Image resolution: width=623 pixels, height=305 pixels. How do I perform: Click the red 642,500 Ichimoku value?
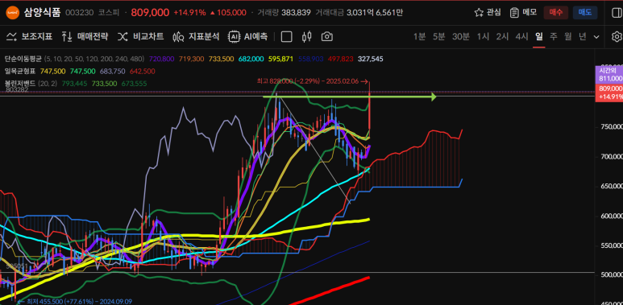[x=142, y=72]
